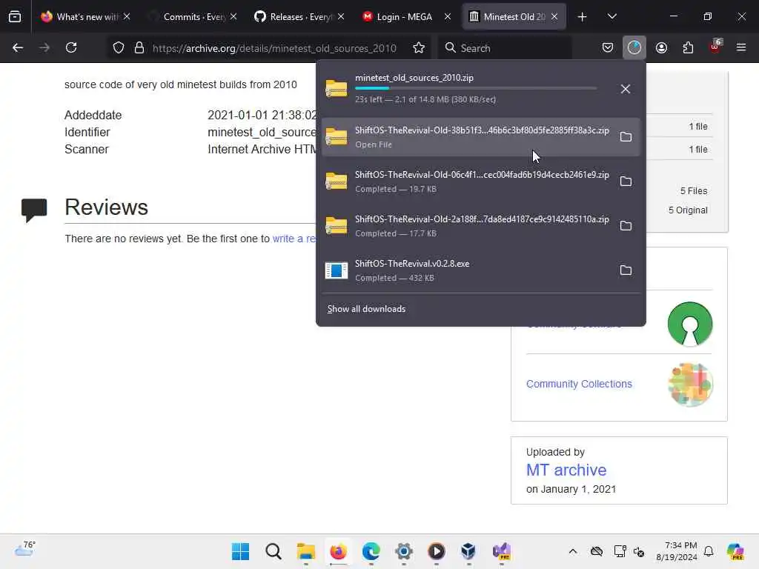Go back to the previous page
The height and width of the screenshot is (569, 759).
point(18,47)
